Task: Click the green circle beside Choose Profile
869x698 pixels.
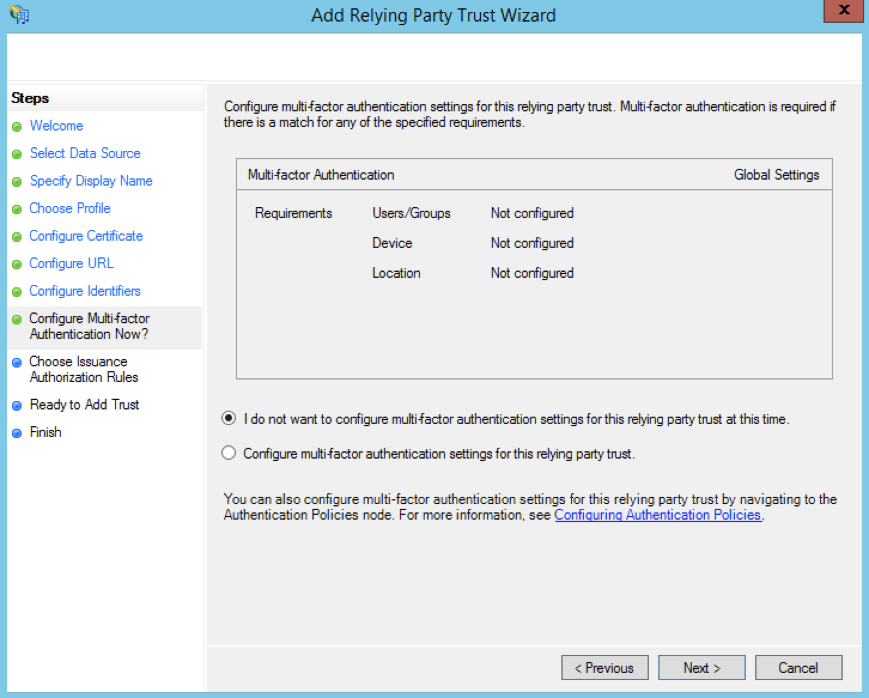Action: pyautogui.click(x=17, y=209)
